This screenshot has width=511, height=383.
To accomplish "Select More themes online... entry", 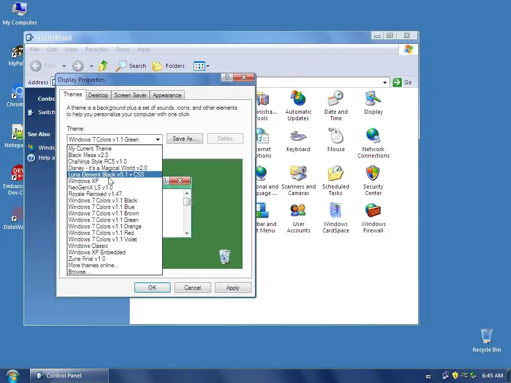I will tap(114, 265).
